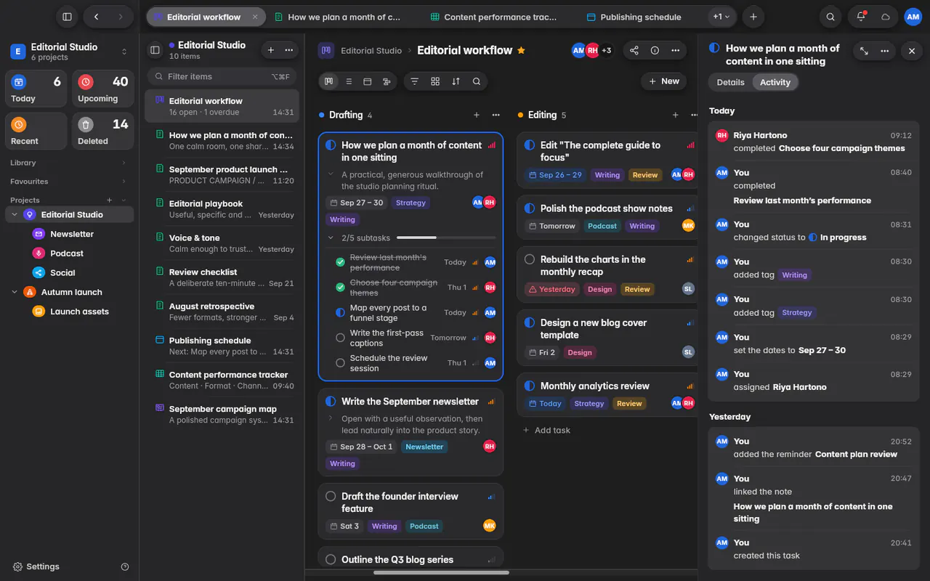This screenshot has height=581, width=930.
Task: Collapse the 2/5 subtasks section
Action: tap(331, 237)
